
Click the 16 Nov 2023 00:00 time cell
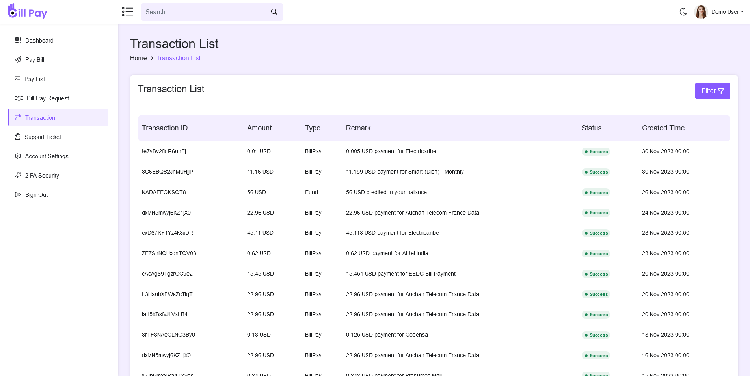point(666,355)
